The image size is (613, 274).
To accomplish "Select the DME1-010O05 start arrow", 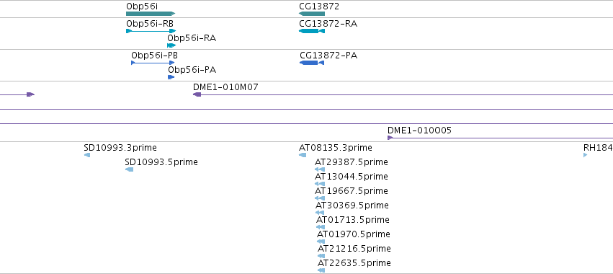I will point(390,138).
